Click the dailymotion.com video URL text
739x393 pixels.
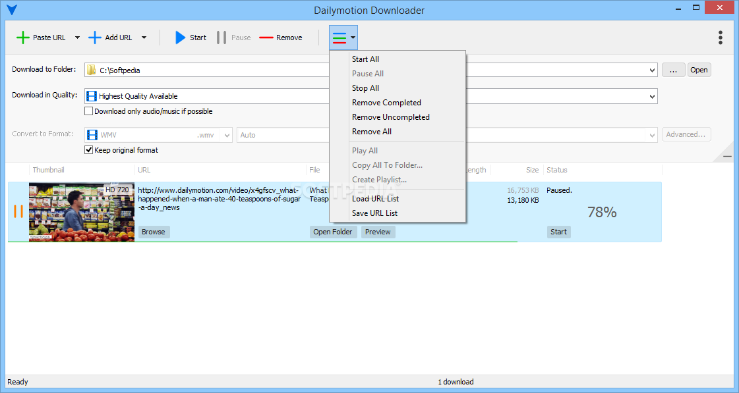(x=219, y=199)
